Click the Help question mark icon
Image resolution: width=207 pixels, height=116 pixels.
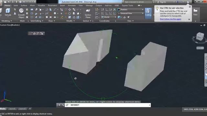click(x=188, y=2)
